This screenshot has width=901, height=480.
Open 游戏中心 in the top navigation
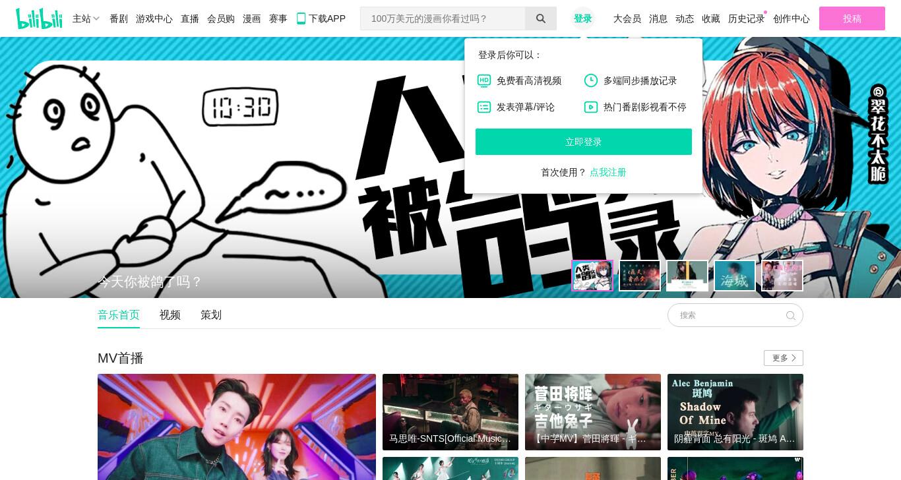coord(154,18)
